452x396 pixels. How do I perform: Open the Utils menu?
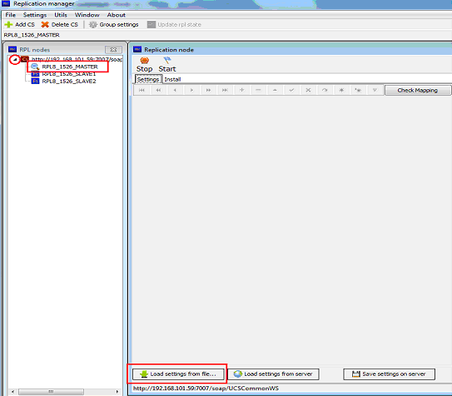(x=61, y=15)
